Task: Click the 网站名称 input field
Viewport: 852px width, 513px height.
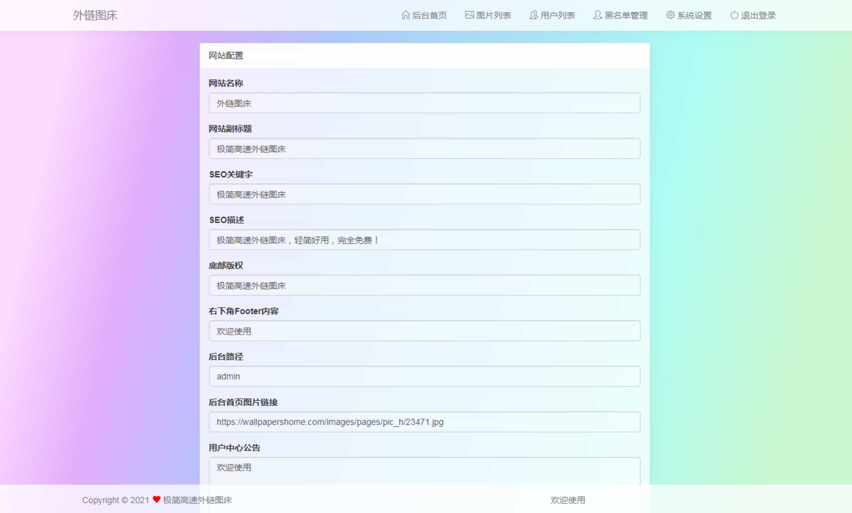Action: [424, 103]
